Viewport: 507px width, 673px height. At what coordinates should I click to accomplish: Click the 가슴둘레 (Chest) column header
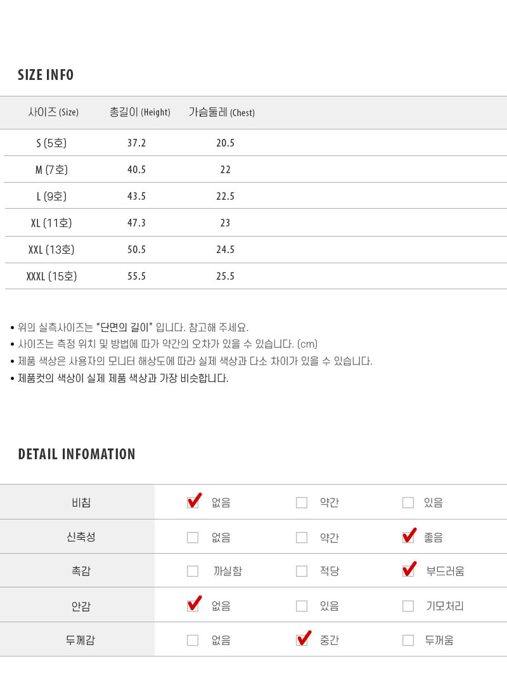click(x=222, y=112)
